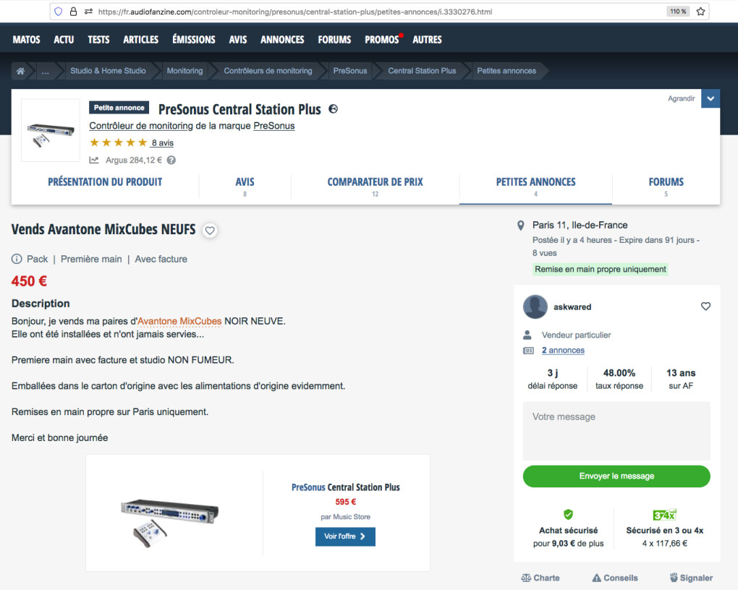Click the Votre message text field
738x590 pixels.
click(x=616, y=431)
